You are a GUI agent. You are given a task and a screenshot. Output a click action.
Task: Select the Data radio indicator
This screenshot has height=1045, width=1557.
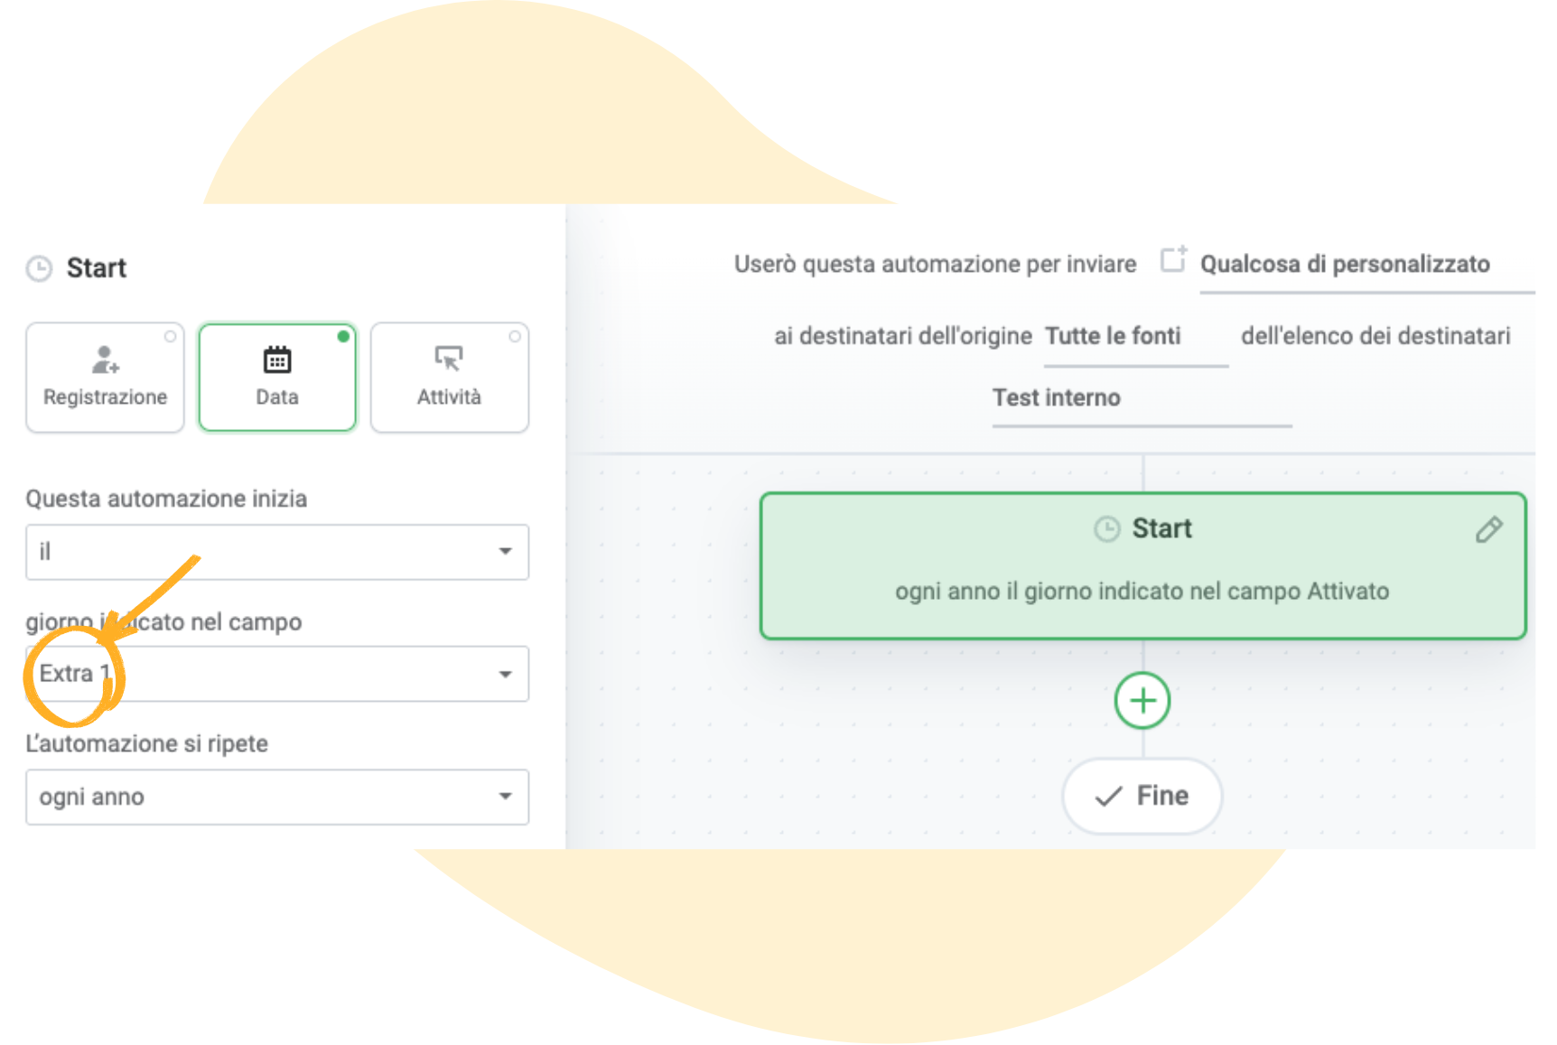343,336
